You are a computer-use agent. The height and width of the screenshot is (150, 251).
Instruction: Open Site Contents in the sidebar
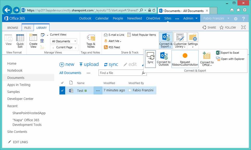click(17, 132)
